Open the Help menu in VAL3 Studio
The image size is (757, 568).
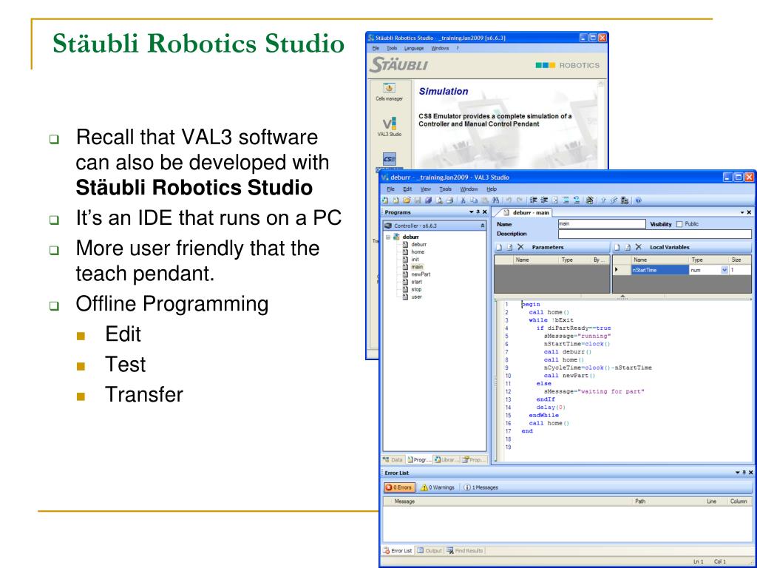492,189
